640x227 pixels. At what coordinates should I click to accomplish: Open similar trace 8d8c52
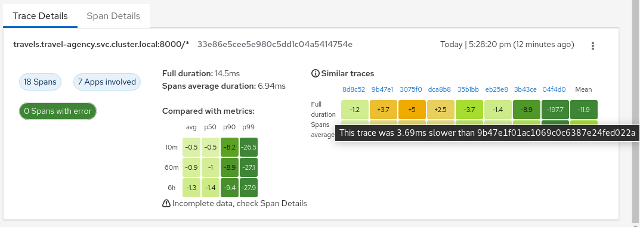tap(354, 89)
